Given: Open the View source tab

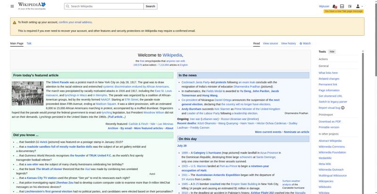Looking at the screenshot, I should (270, 43).
